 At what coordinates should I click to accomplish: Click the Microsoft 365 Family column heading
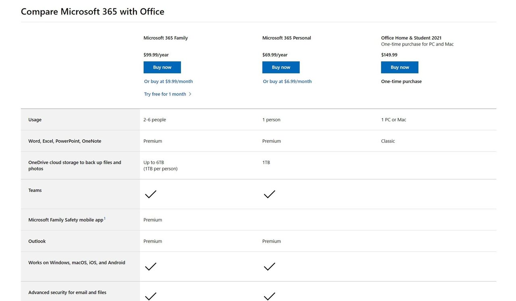pos(166,38)
